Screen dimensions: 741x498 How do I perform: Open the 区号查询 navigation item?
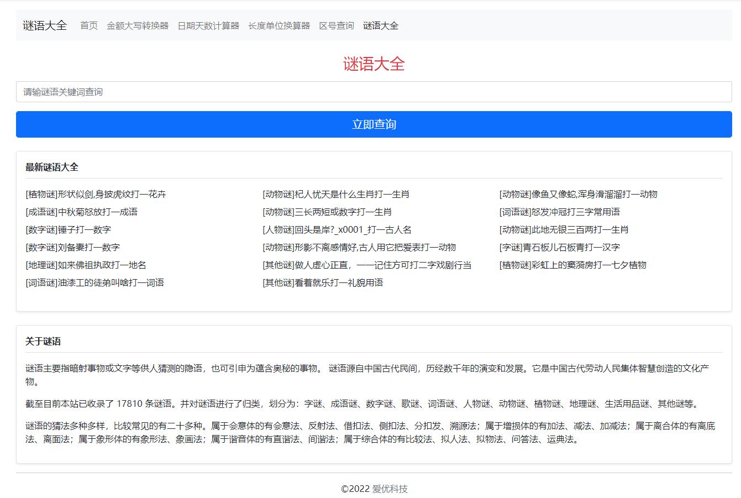pos(337,25)
